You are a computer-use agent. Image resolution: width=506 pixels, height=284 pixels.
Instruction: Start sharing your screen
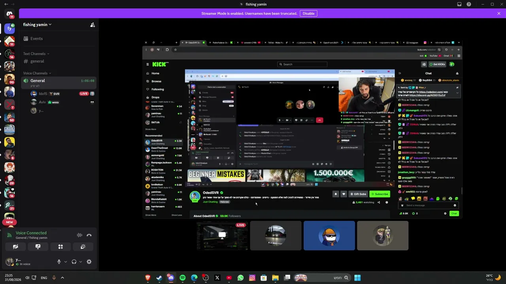point(38,247)
